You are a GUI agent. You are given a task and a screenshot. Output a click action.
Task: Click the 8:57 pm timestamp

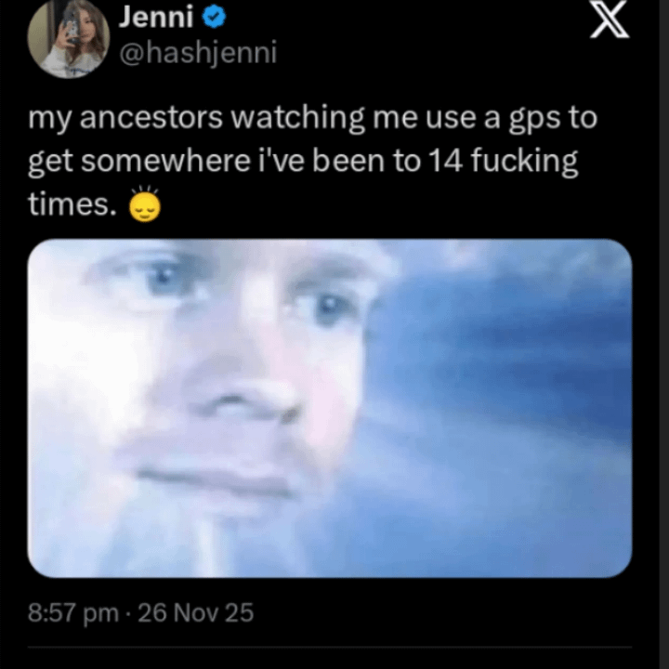coord(72,613)
